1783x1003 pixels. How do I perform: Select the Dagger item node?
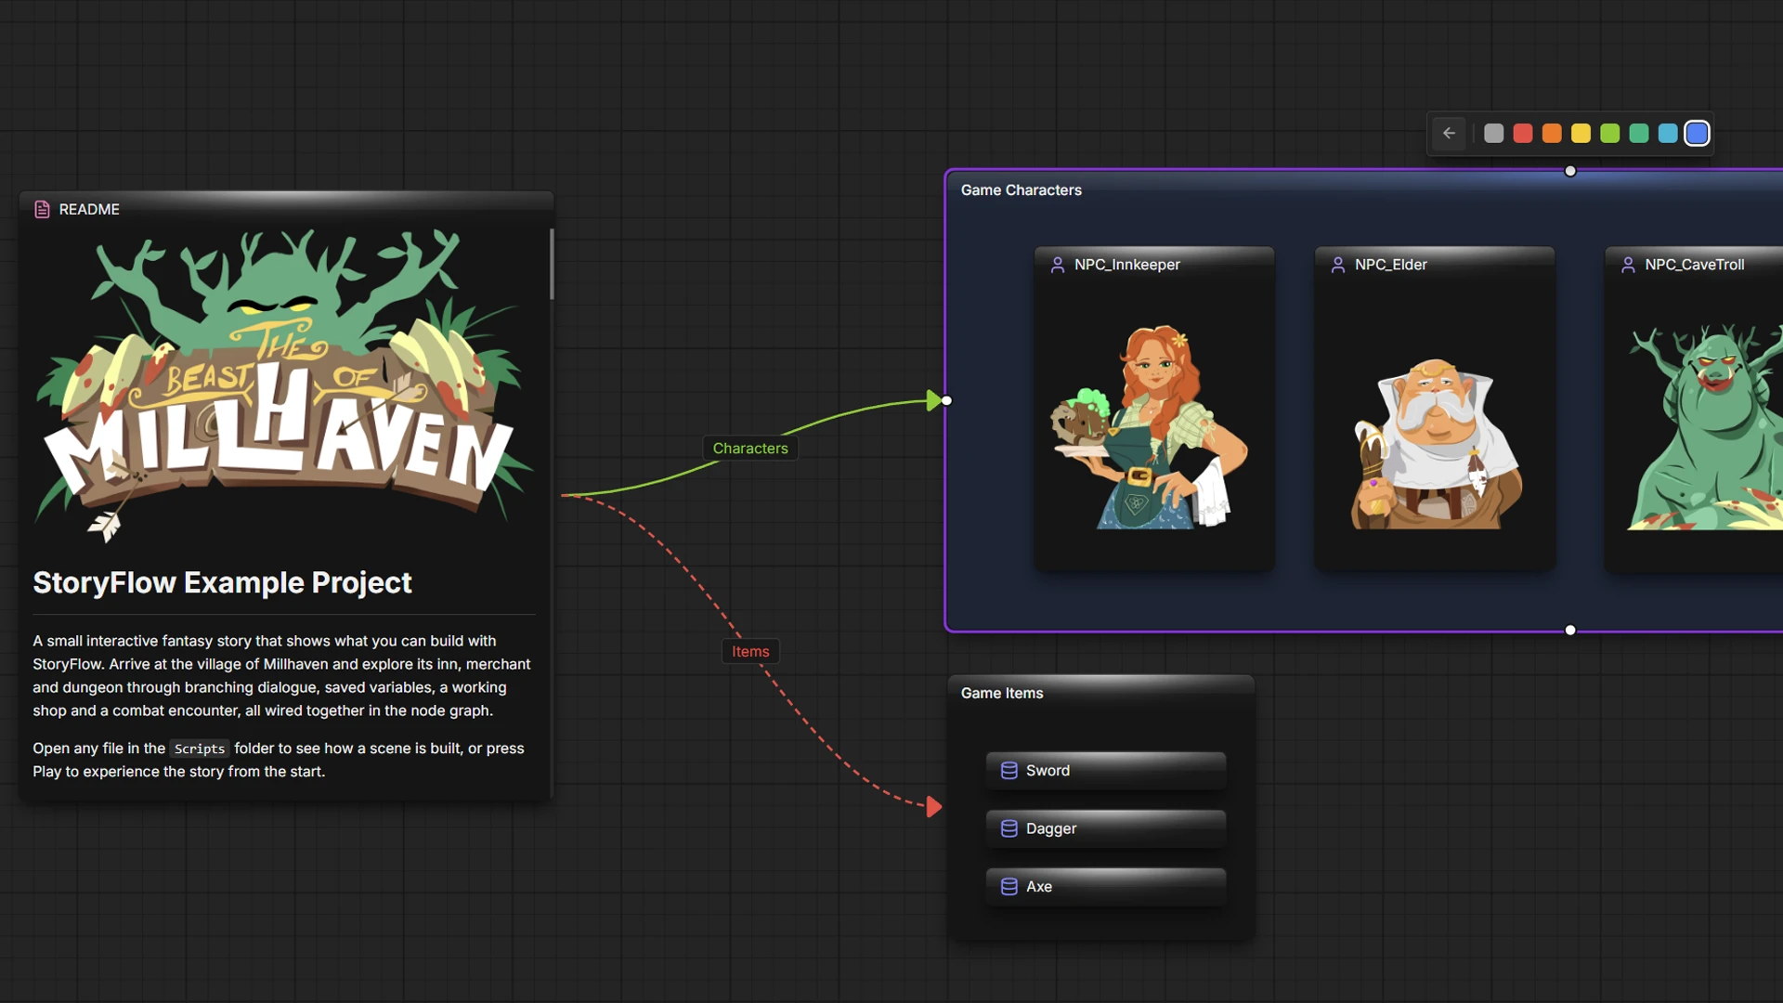(1106, 829)
